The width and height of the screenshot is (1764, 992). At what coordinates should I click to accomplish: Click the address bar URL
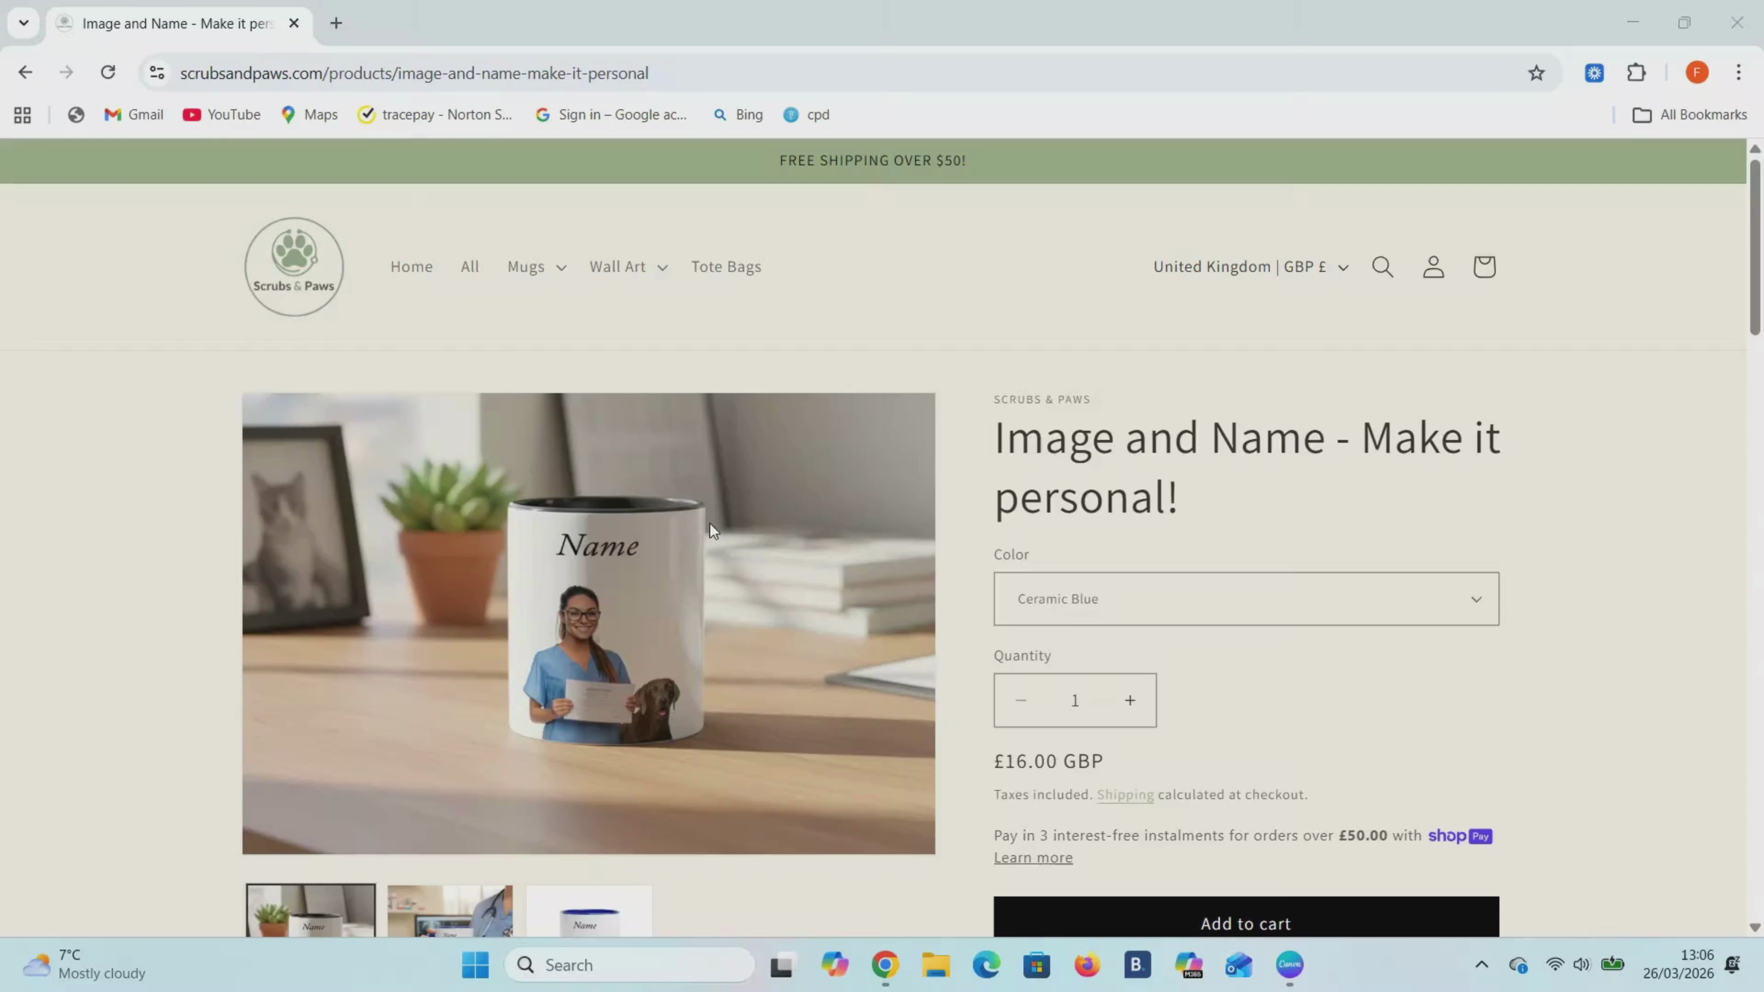pyautogui.click(x=413, y=73)
